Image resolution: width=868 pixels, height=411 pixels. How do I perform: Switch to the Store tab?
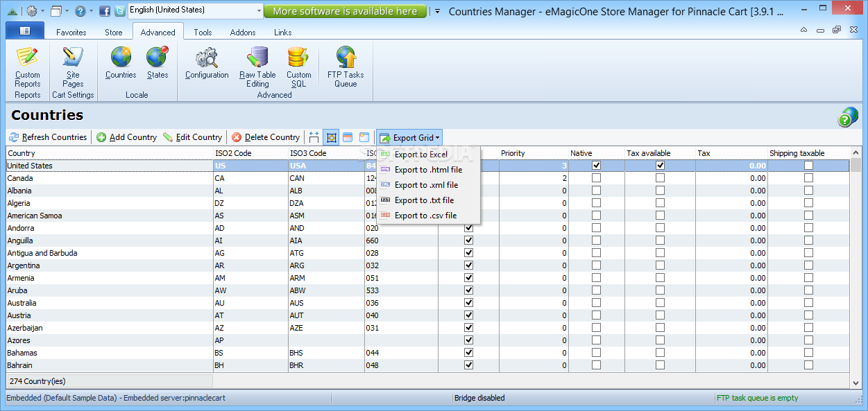tap(114, 33)
